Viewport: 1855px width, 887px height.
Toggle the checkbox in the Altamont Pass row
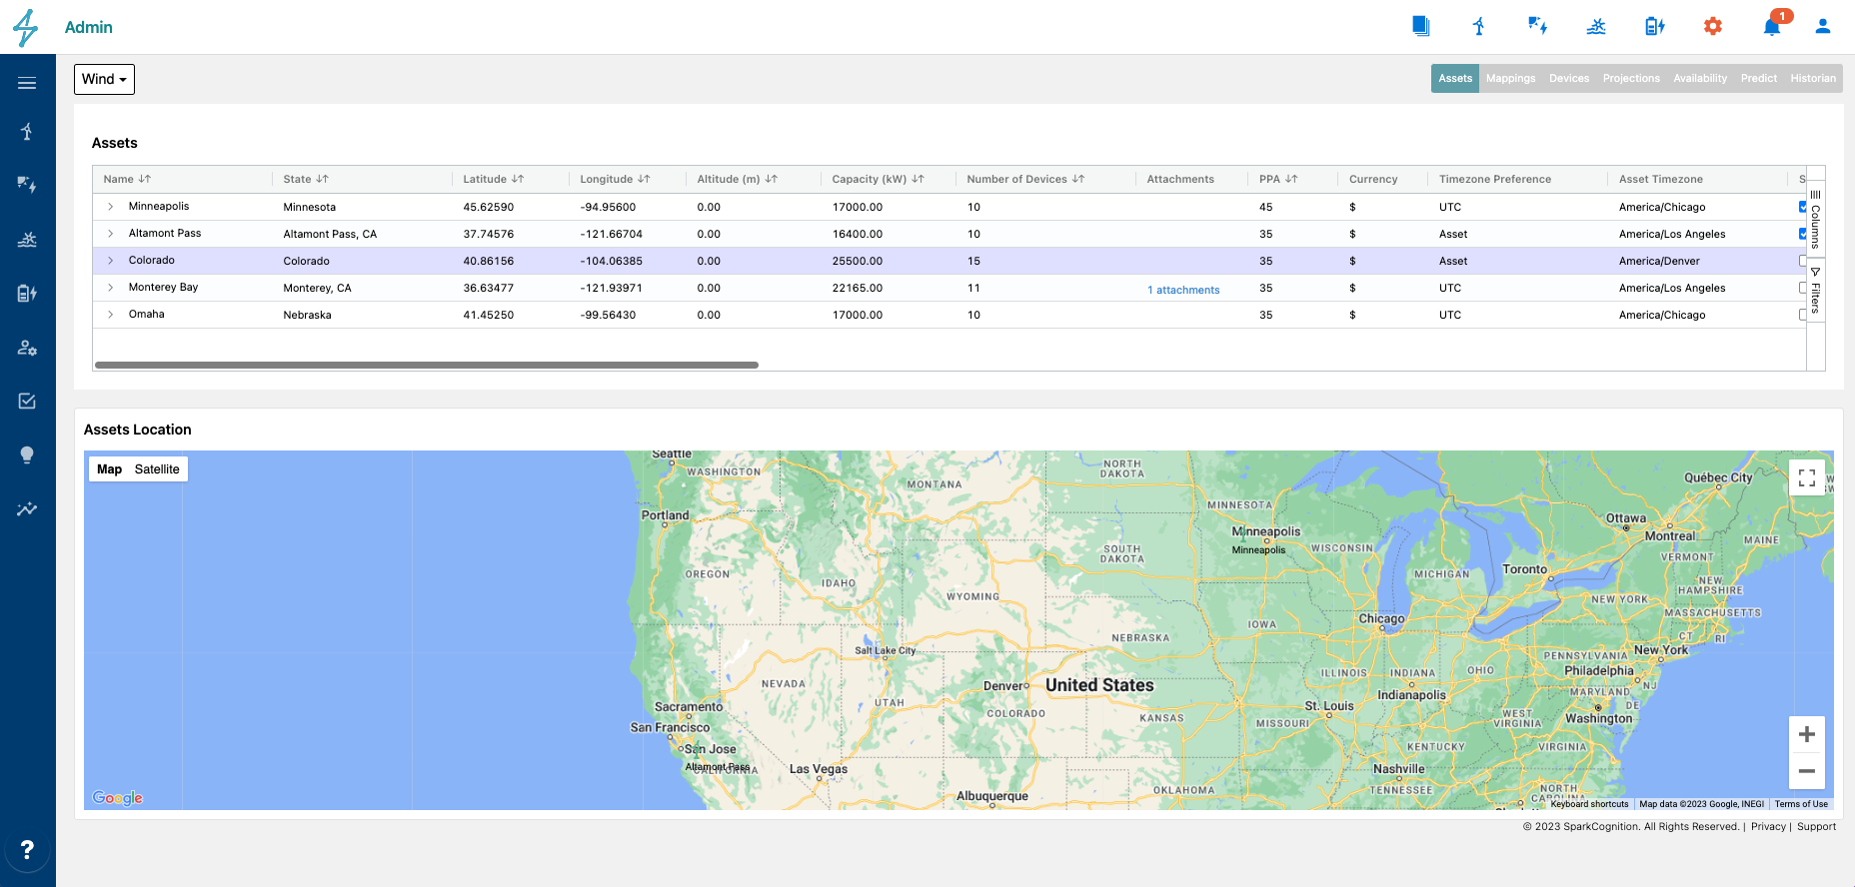[x=1803, y=234]
